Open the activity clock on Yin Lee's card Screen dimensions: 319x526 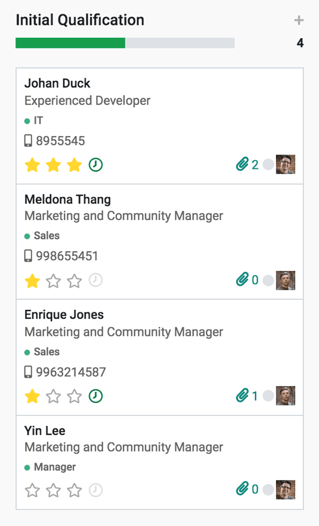click(96, 490)
